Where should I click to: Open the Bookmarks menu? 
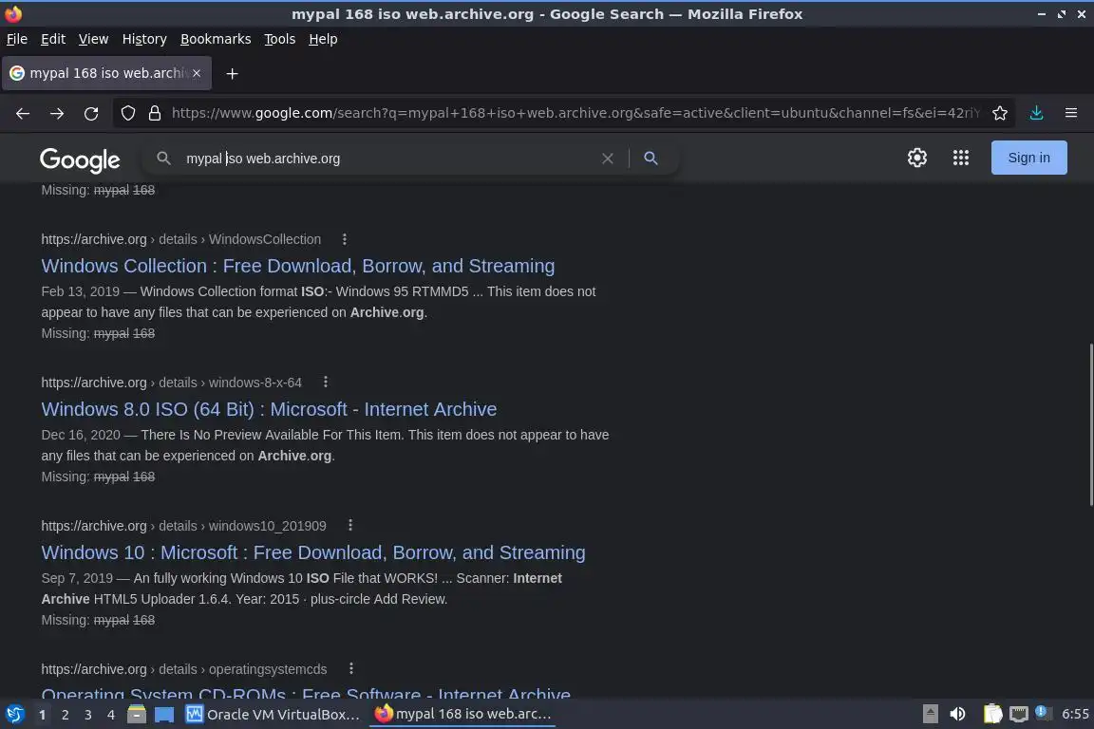click(216, 39)
